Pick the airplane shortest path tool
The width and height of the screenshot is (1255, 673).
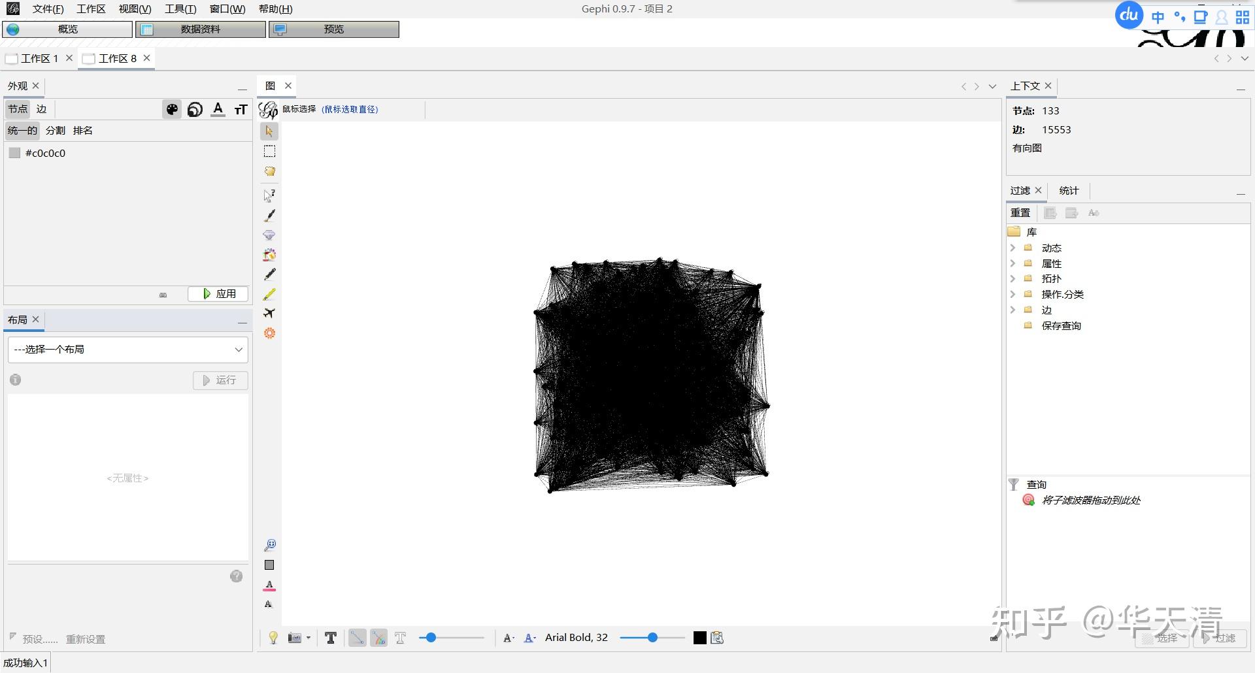point(269,314)
